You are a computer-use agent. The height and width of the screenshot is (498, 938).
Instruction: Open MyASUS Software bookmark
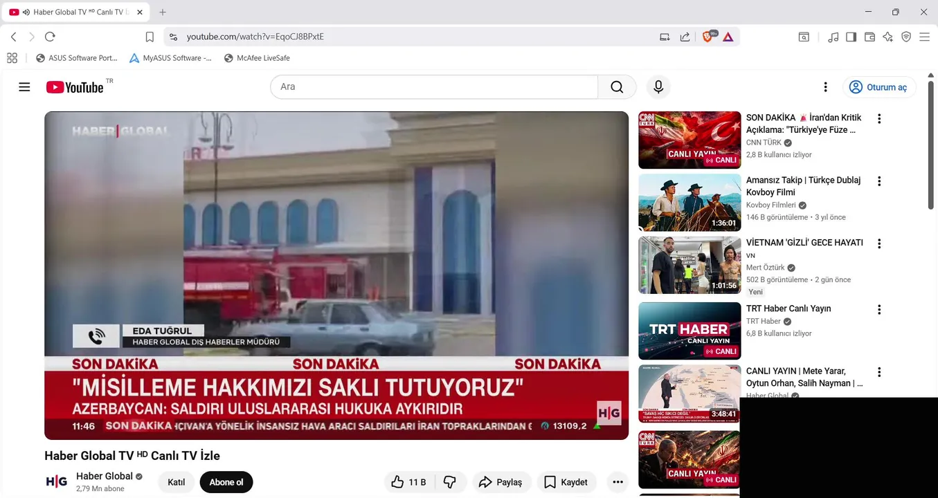pyautogui.click(x=171, y=58)
